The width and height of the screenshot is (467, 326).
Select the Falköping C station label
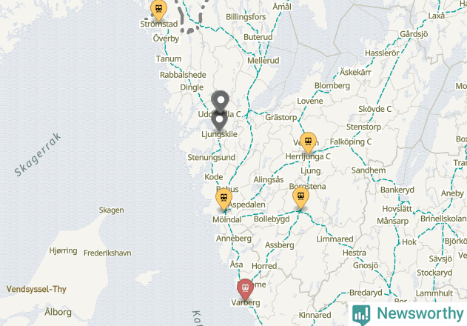[x=351, y=142]
